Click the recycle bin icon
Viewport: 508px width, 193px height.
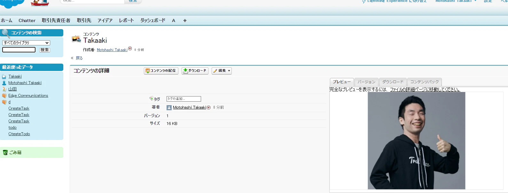pyautogui.click(x=5, y=153)
